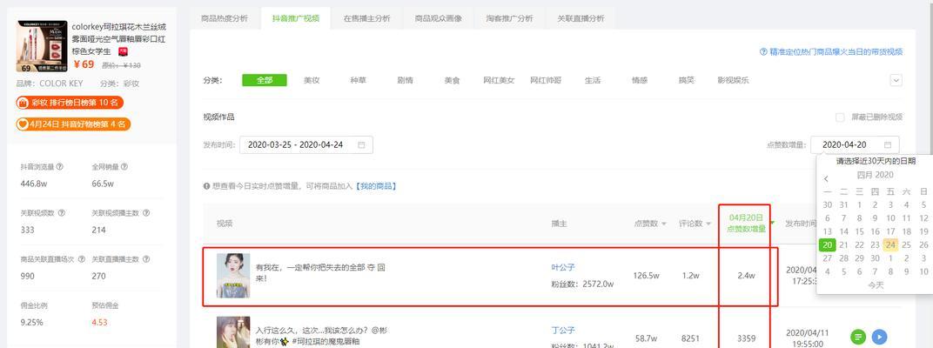Pick date 13 in calendar
This screenshot has width=933, height=348.
(x=828, y=231)
